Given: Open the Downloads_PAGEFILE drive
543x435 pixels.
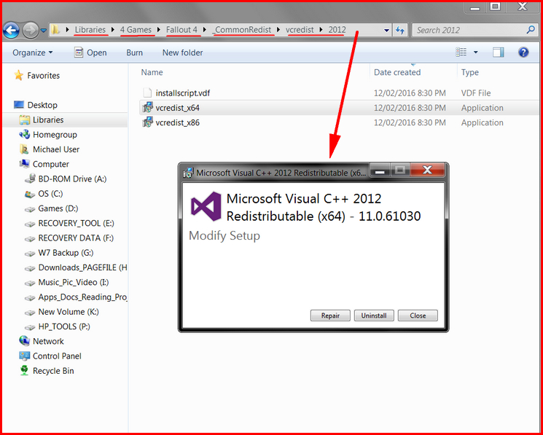Looking at the screenshot, I should (x=83, y=267).
